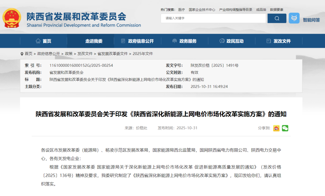Click the speech-bubble icon beside 政民互动
325x196 pixels.
point(222,41)
